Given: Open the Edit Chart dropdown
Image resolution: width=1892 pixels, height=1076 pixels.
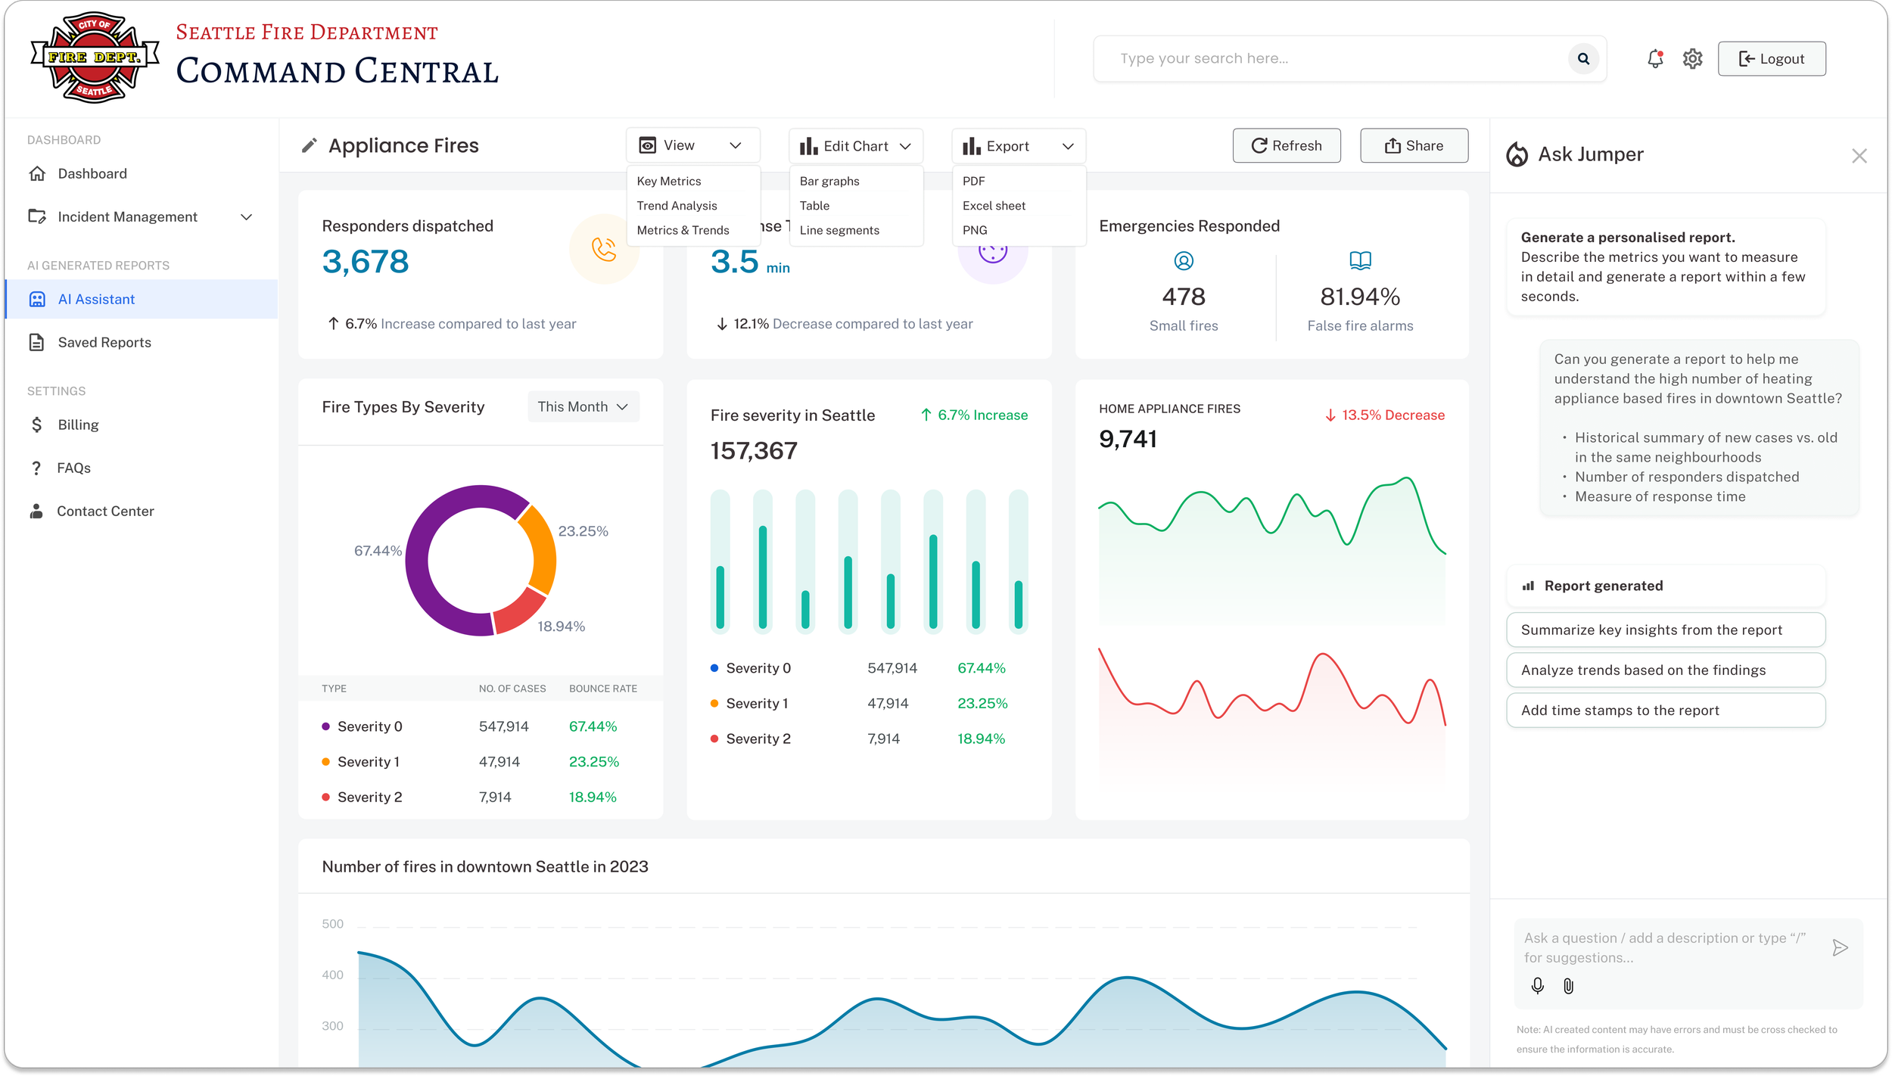Looking at the screenshot, I should coord(855,146).
